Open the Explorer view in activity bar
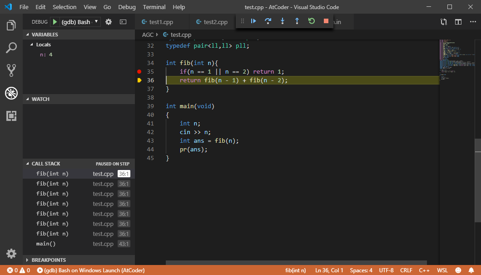 (x=11, y=25)
